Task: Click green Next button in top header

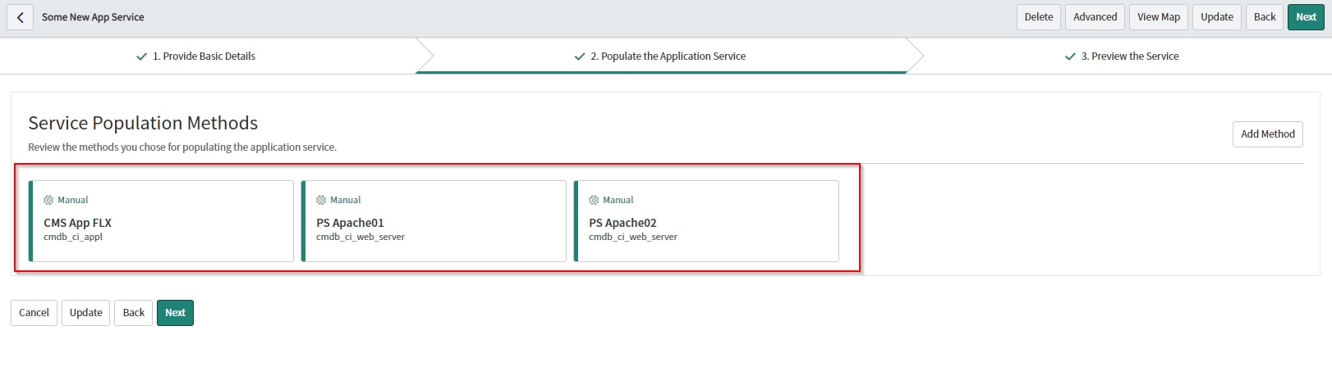Action: [1306, 17]
